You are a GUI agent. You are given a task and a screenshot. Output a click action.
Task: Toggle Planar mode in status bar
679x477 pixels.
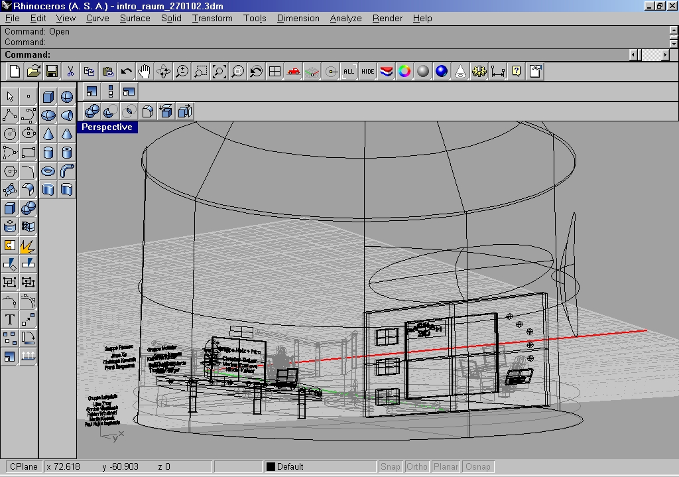(446, 466)
